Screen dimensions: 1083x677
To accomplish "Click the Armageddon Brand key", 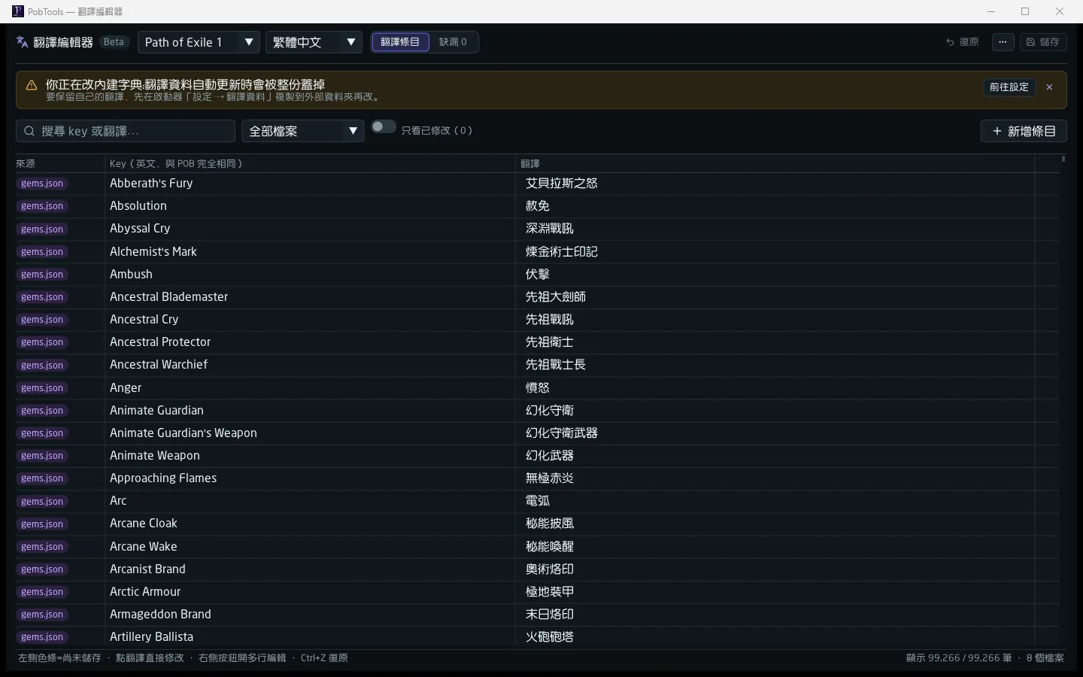I will pyautogui.click(x=160, y=615).
